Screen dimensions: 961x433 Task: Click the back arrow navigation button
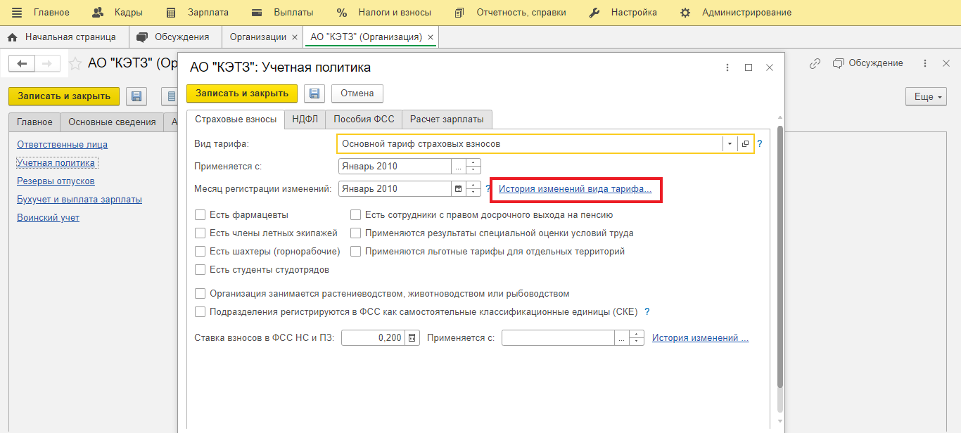[23, 64]
